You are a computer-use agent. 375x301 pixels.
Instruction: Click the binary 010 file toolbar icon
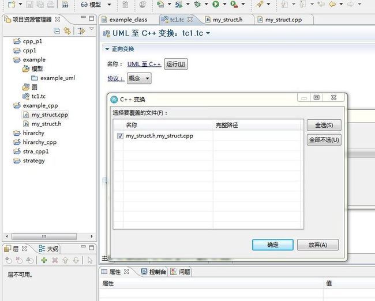tap(65, 4)
